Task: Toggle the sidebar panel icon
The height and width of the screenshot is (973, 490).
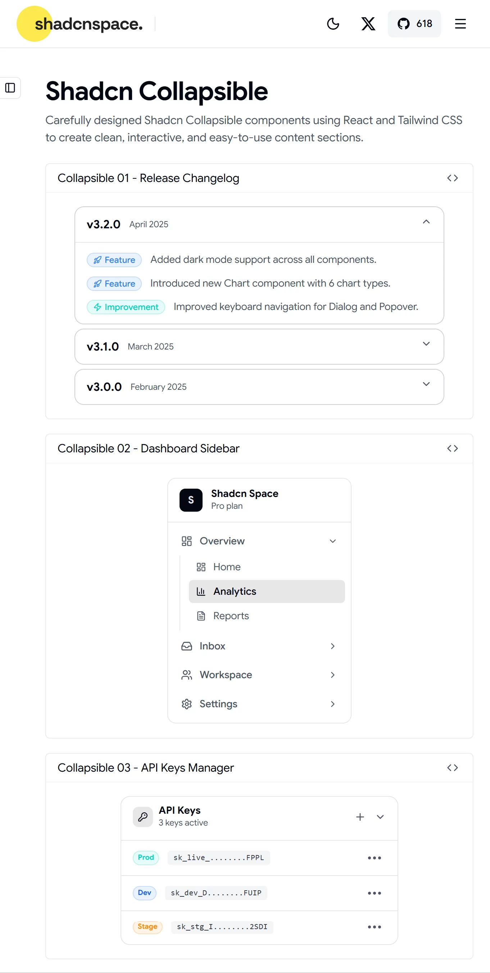Action: [x=10, y=88]
